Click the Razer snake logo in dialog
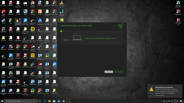Viewport: 184px width, 103px height. click(x=120, y=26)
